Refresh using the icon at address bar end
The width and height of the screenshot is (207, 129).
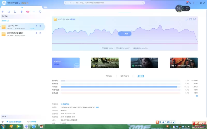143,3
